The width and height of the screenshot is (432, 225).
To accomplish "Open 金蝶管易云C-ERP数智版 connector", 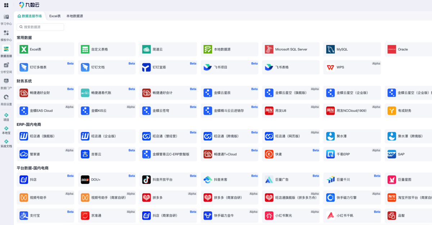I will click(168, 154).
